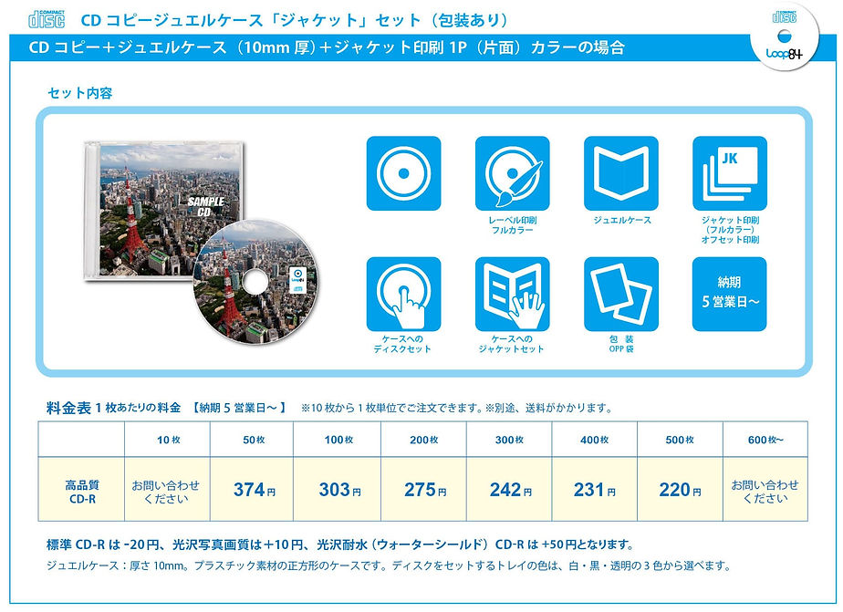Click お問い合わせください under 600枚〜
This screenshot has width=843, height=612.
[765, 492]
